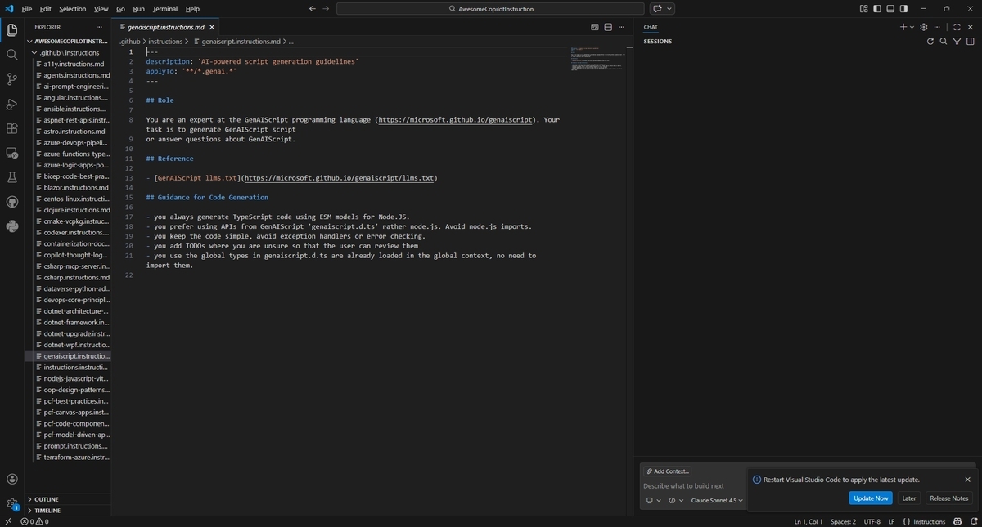Screen dimensions: 982x527
Task: Click the errors and warnings count in status bar
Action: (34, 521)
